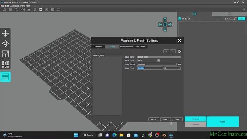Viewport: 247px width, 139px height.
Task: Open the Windows Start menu
Action: click(76, 135)
